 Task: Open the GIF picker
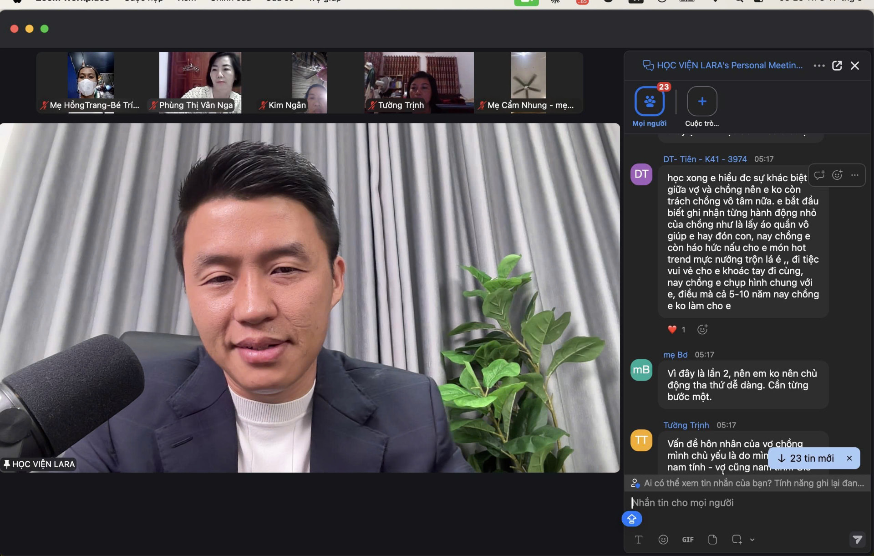pyautogui.click(x=688, y=540)
